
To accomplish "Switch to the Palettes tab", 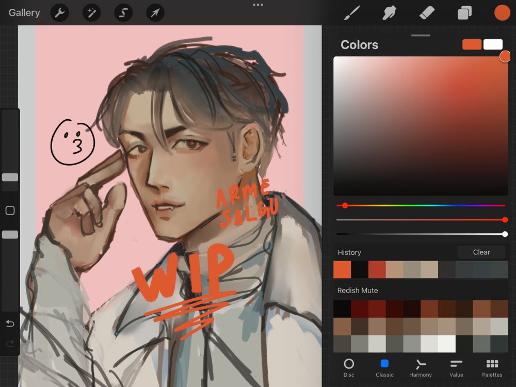I will pos(492,368).
